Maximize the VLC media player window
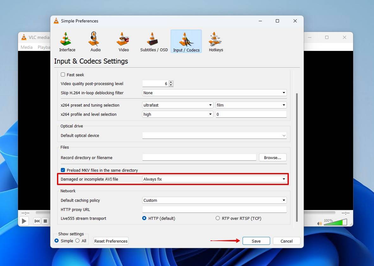 point(327,37)
